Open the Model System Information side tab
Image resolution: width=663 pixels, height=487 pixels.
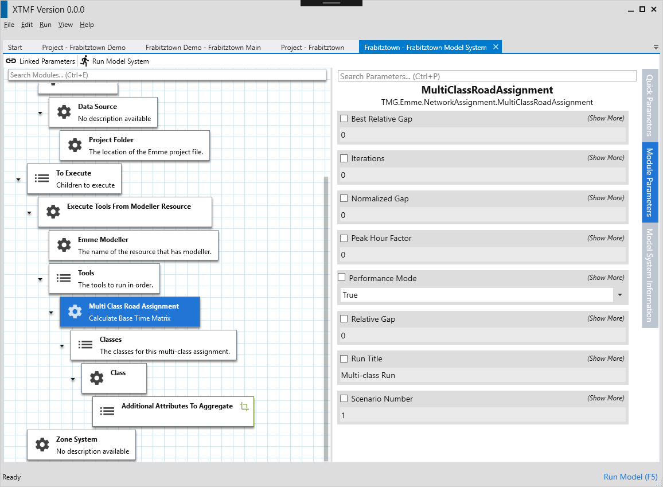649,275
